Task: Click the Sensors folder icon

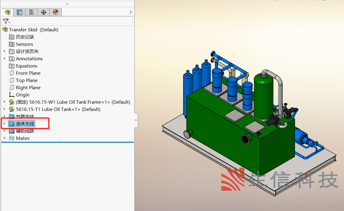Action: coord(12,44)
